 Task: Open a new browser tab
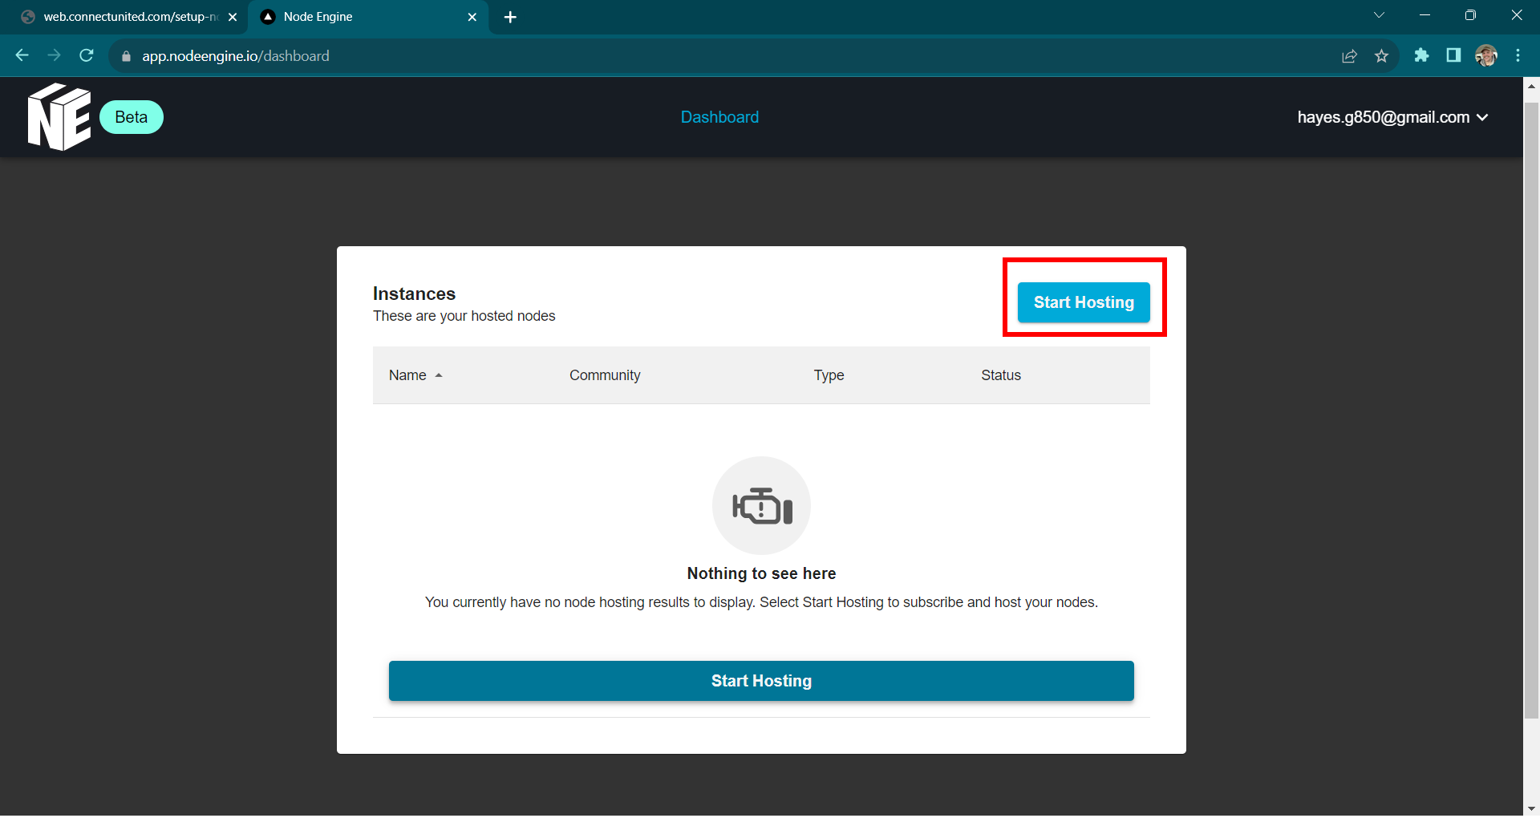click(510, 17)
